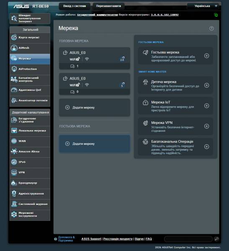Viewport: 229px width, 251px height.
Task: Select the Дитяча мережа card title
Action: point(164,82)
